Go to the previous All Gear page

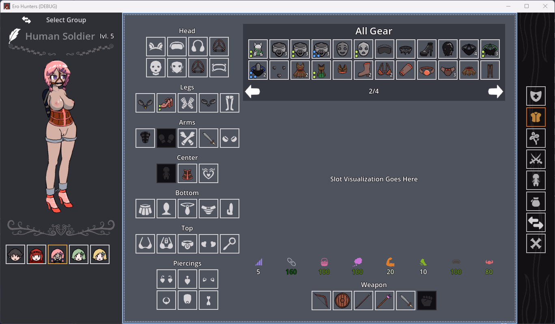click(253, 92)
